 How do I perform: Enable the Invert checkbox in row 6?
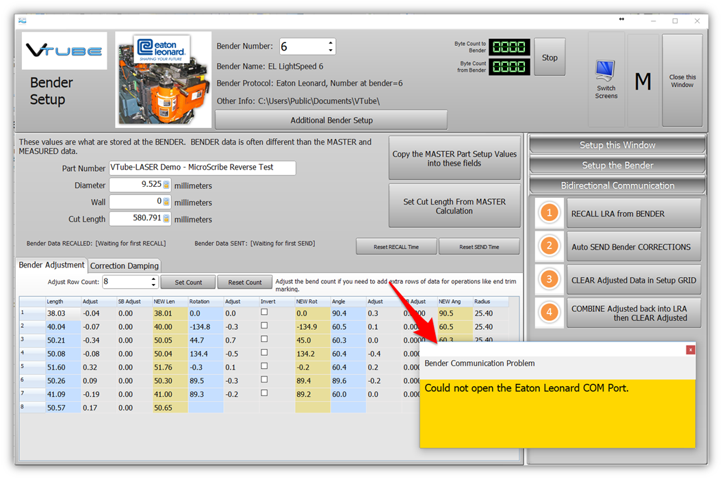tap(264, 380)
